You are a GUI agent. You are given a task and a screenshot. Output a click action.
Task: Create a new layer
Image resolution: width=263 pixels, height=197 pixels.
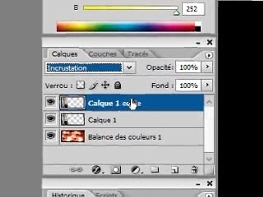pyautogui.click(x=175, y=170)
